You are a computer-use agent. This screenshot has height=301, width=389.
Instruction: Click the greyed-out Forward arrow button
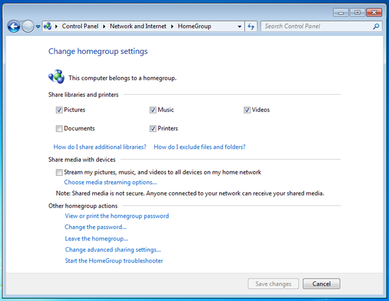pos(28,26)
